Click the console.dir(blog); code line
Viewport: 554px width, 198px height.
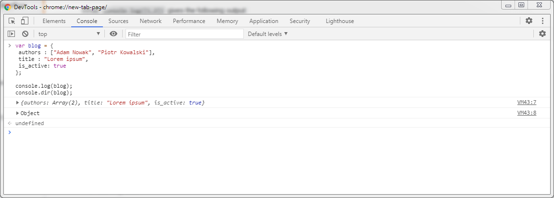(x=44, y=93)
